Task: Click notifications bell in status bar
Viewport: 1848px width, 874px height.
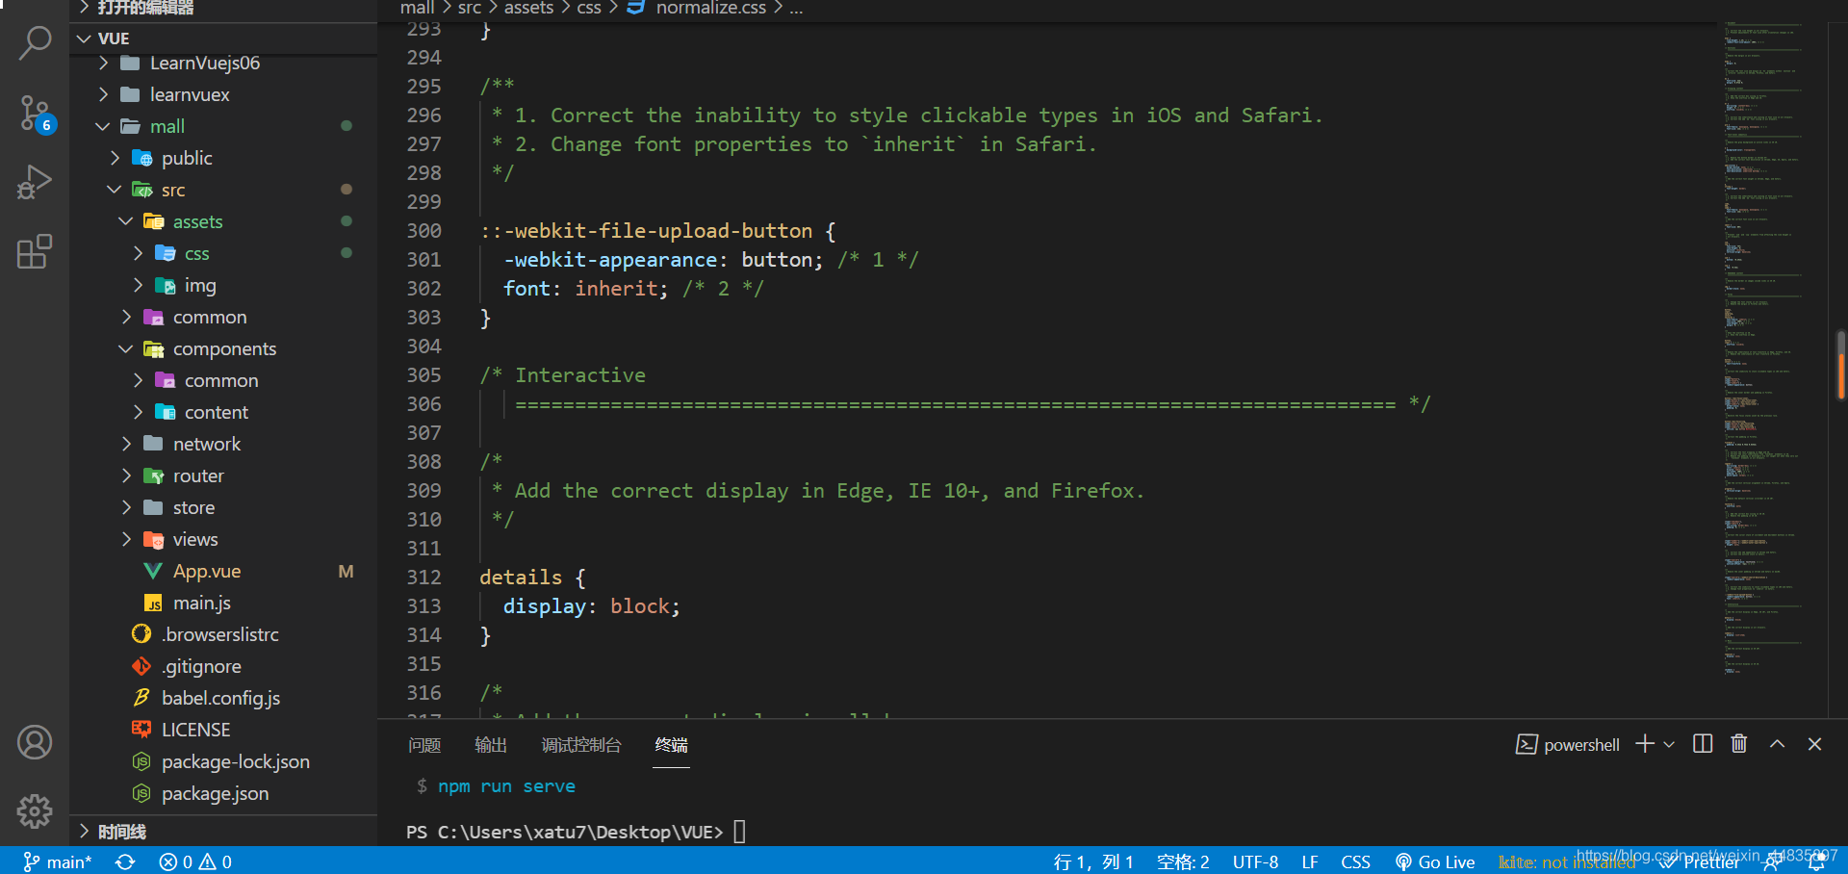Action: (1816, 862)
